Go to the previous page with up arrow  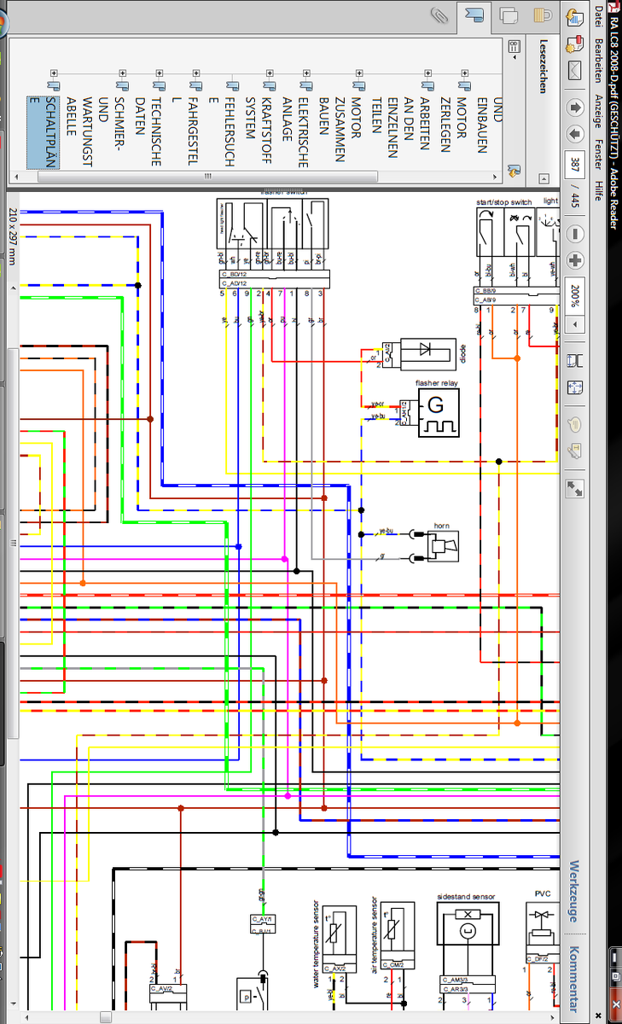(x=574, y=107)
